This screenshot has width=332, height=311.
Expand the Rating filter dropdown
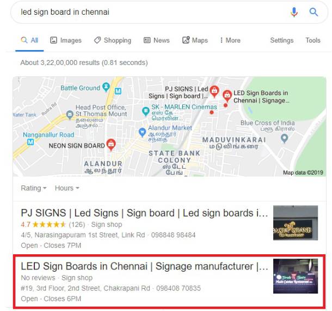[34, 188]
